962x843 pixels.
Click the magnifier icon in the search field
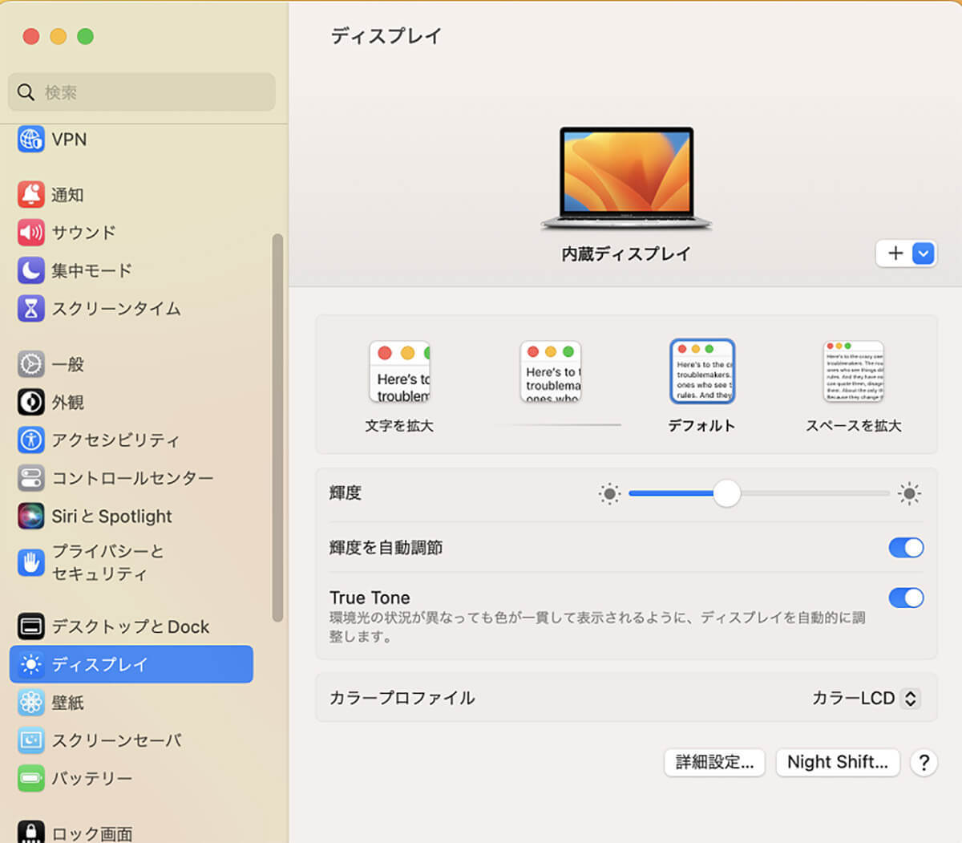(x=26, y=92)
